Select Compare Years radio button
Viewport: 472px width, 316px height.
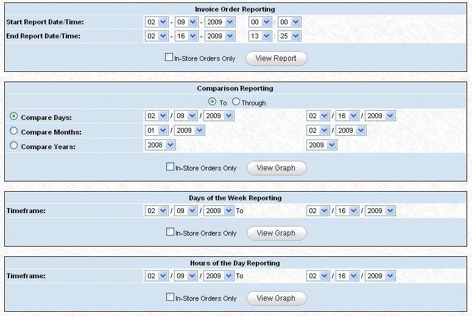tap(13, 146)
